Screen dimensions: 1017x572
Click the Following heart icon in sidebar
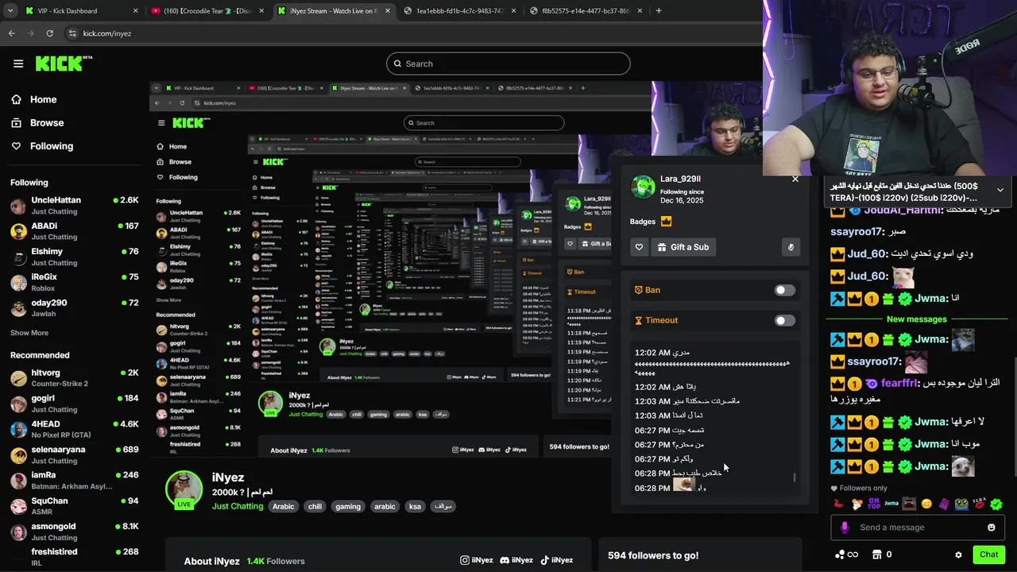(x=16, y=146)
